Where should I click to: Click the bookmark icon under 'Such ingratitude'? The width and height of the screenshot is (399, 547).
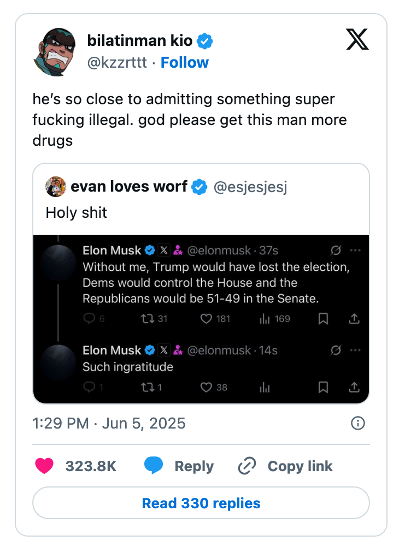[323, 388]
